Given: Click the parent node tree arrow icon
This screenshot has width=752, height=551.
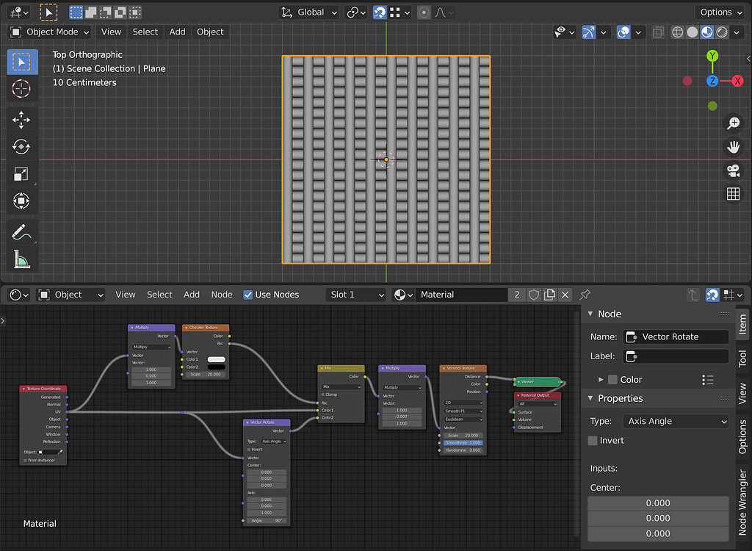Looking at the screenshot, I should 693,295.
